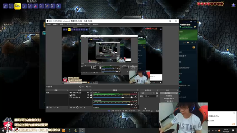Image resolution: width=237 pixels, height=133 pixels.
Task: Pop out the Scenes dock with its header icon
Action: [67, 90]
